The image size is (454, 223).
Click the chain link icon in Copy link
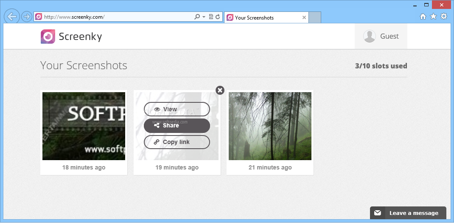(x=156, y=142)
